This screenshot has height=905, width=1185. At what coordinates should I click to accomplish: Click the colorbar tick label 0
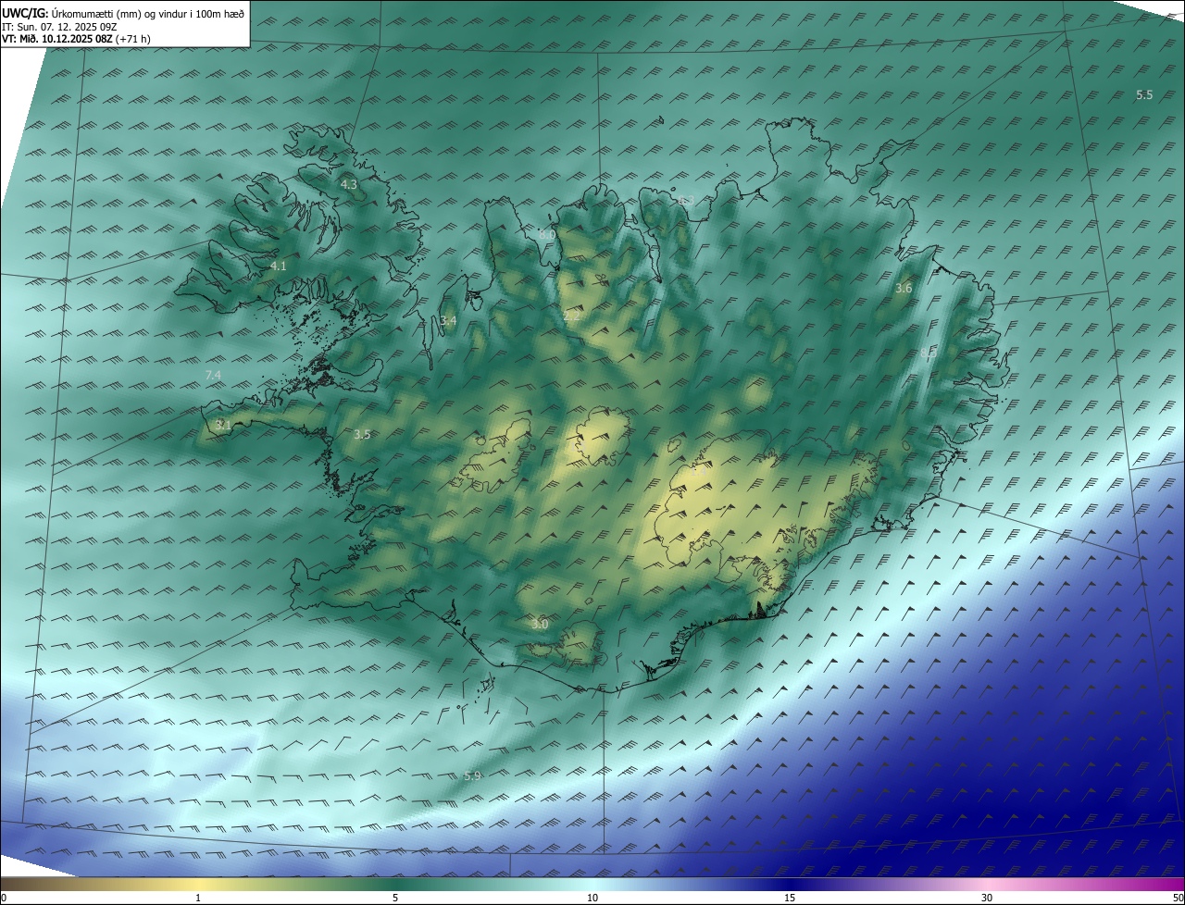click(4, 898)
